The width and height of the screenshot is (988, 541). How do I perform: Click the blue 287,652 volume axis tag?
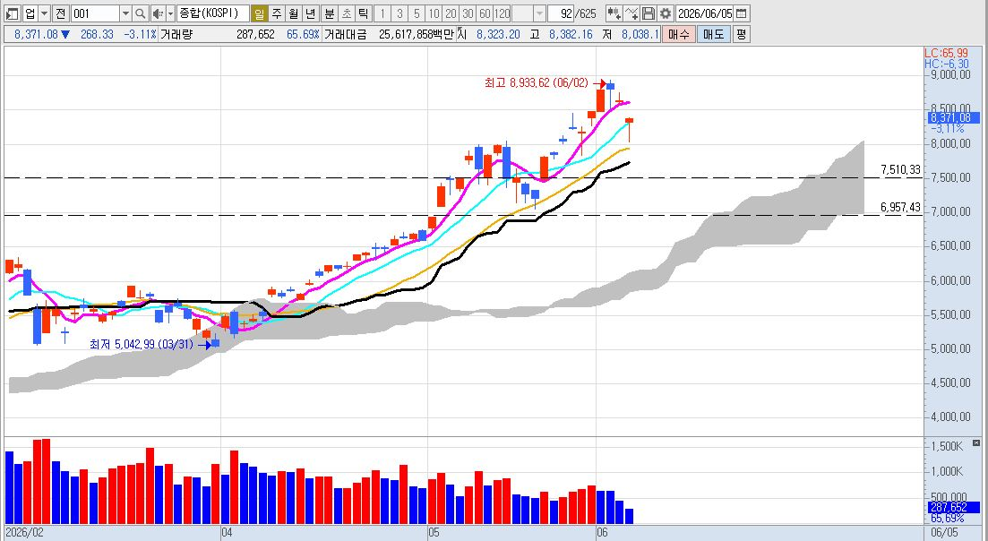952,507
